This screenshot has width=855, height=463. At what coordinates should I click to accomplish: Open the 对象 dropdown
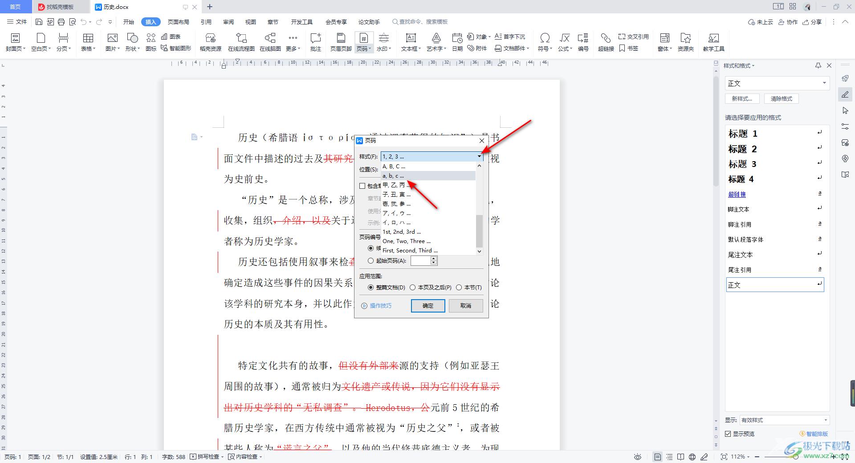point(479,37)
